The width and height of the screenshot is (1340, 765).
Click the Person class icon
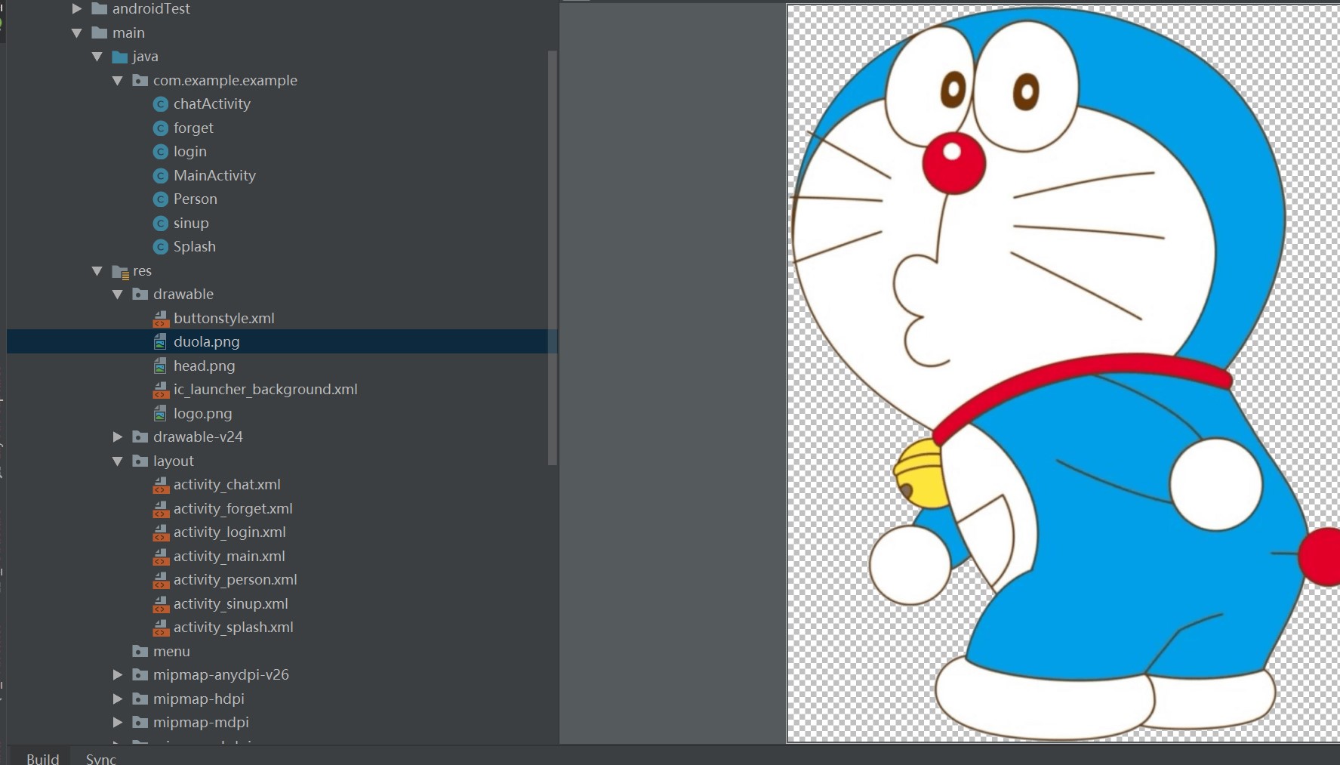coord(160,199)
